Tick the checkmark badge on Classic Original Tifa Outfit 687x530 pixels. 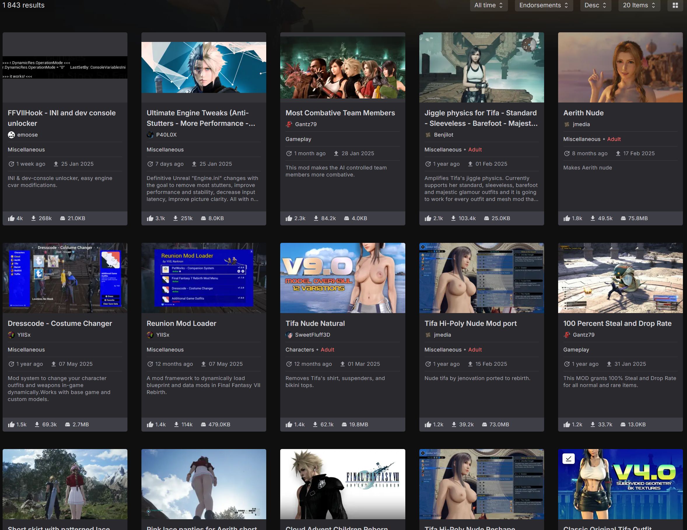tap(568, 459)
